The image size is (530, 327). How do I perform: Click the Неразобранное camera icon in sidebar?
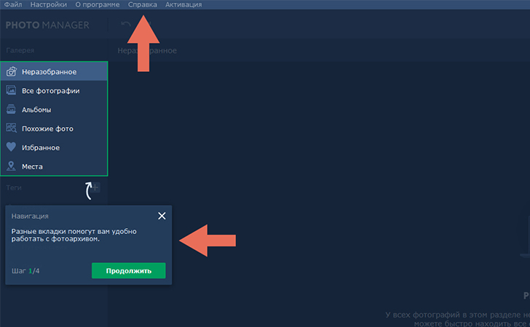12,72
